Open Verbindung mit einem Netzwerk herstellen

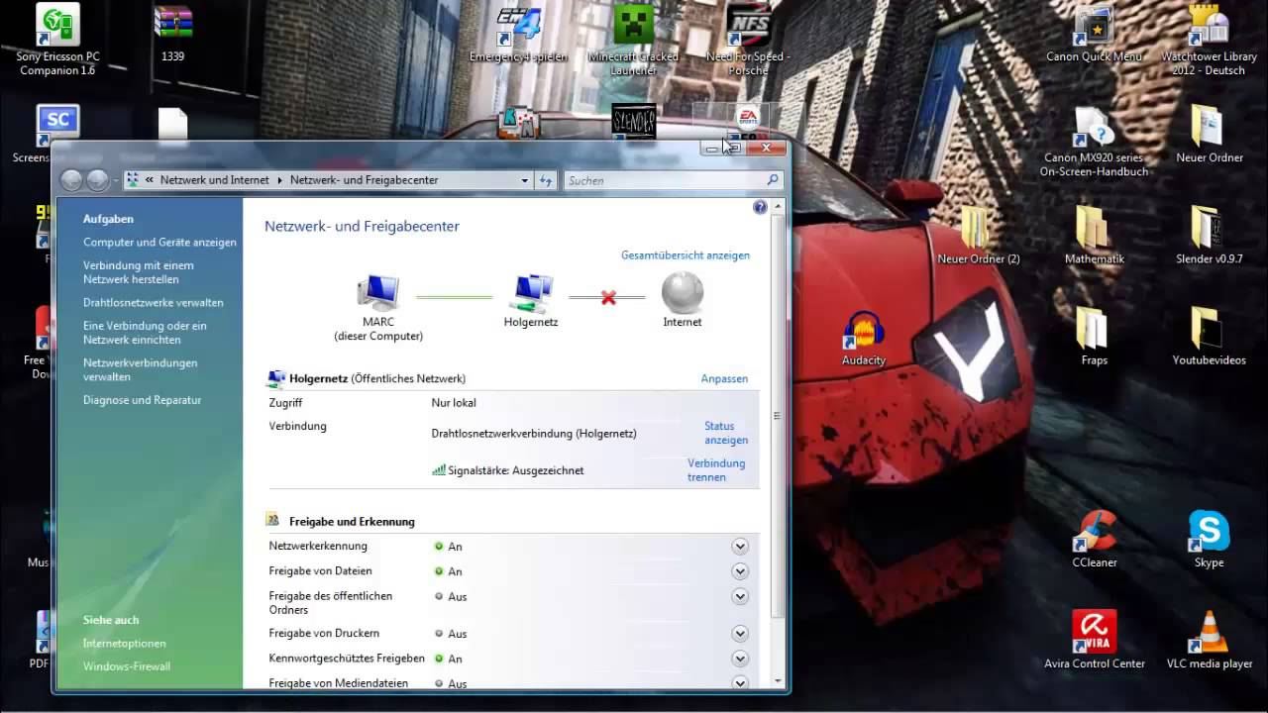click(139, 272)
